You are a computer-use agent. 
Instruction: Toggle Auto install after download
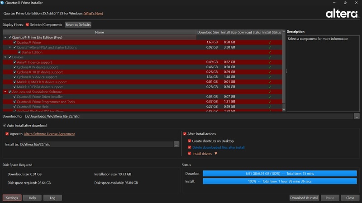(x=5, y=126)
